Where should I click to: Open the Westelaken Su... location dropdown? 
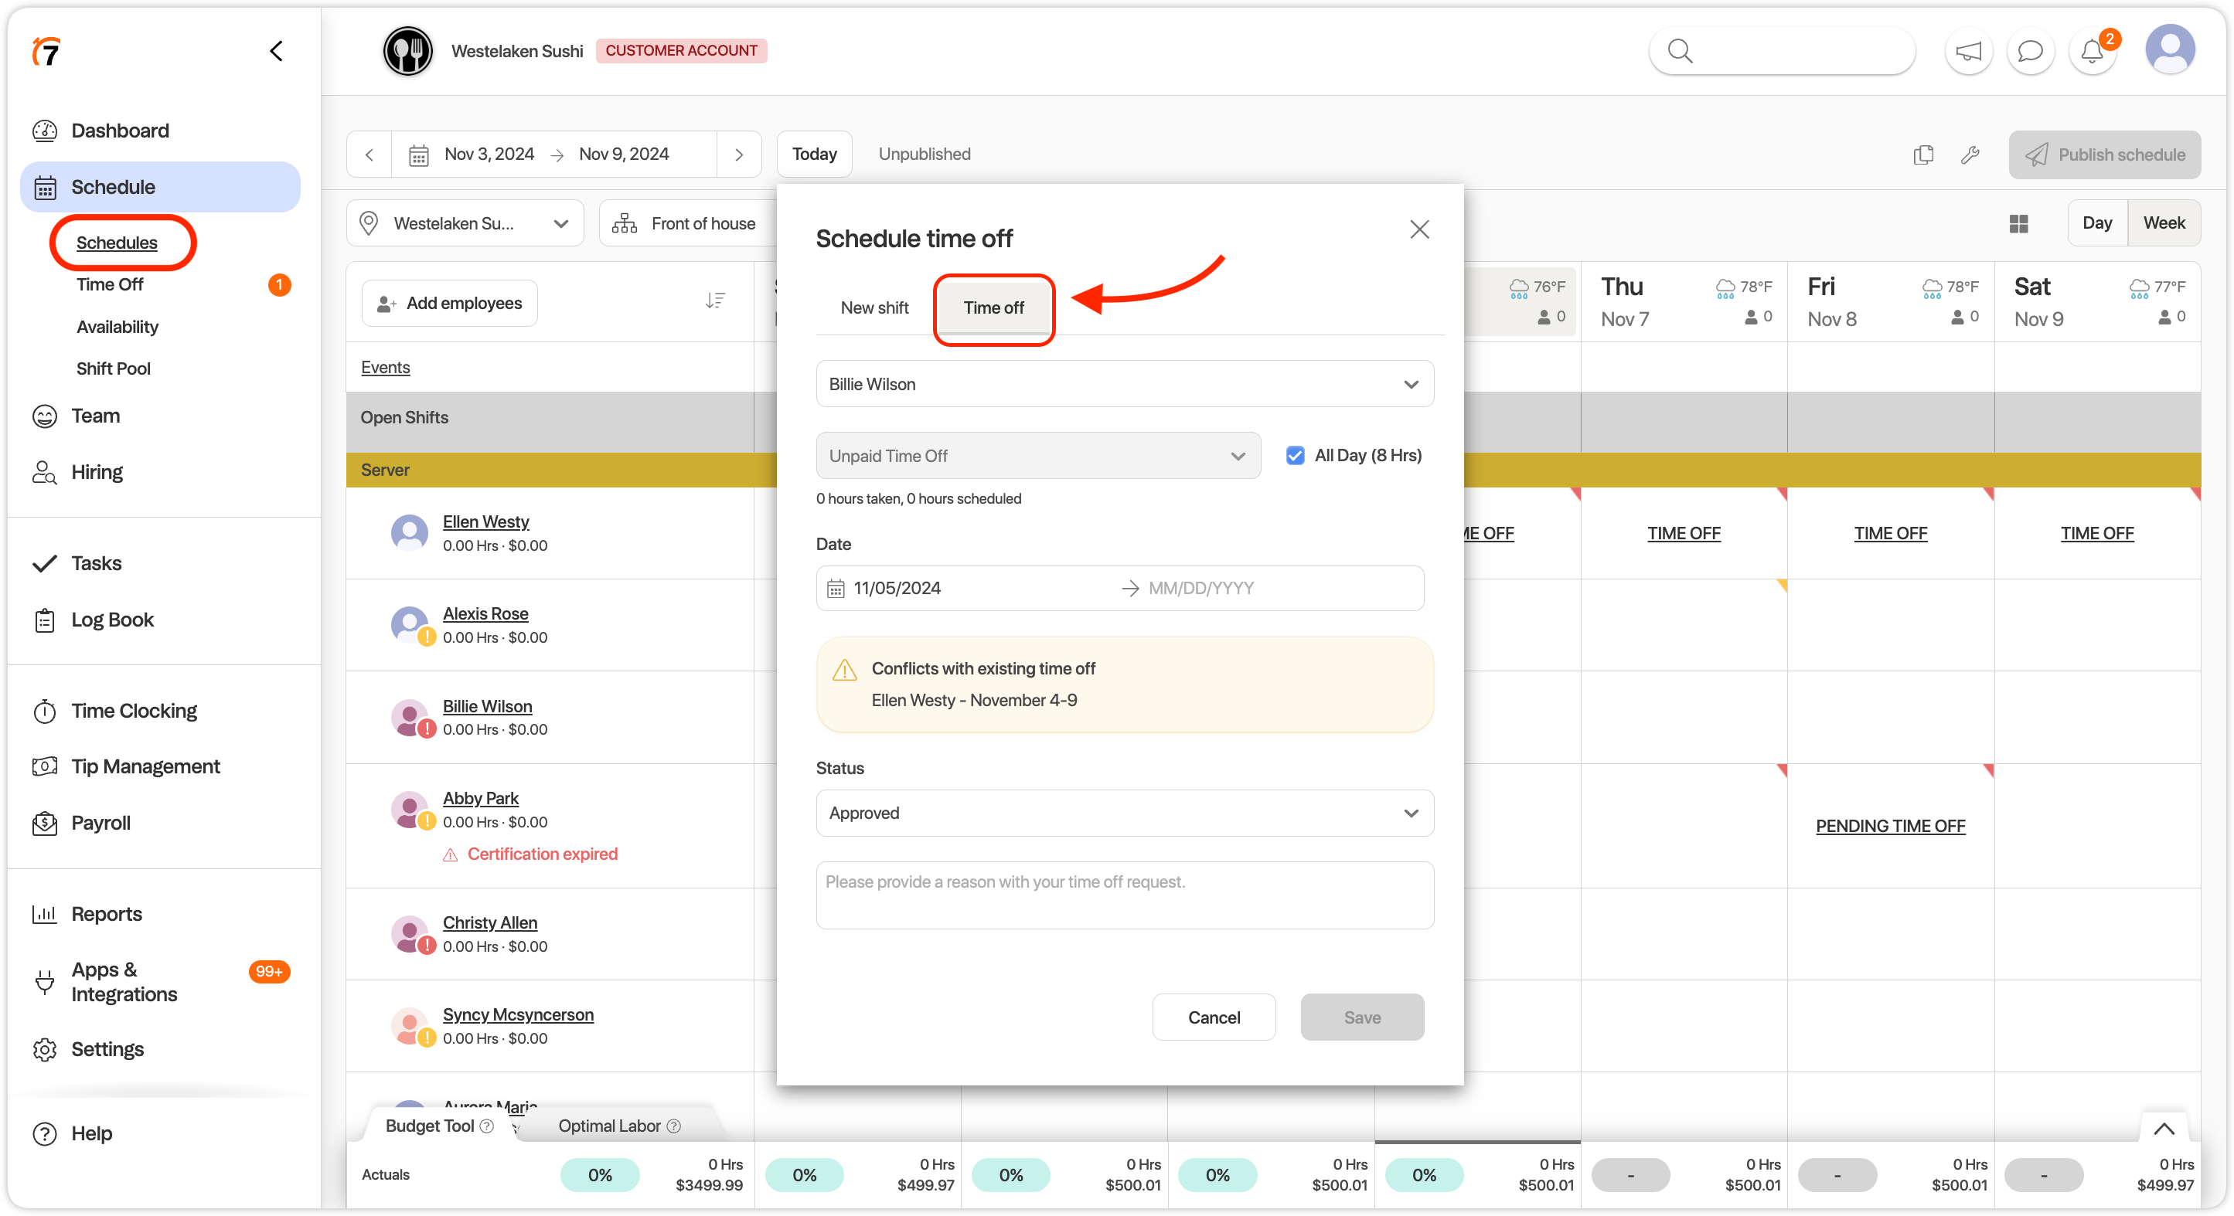(465, 223)
